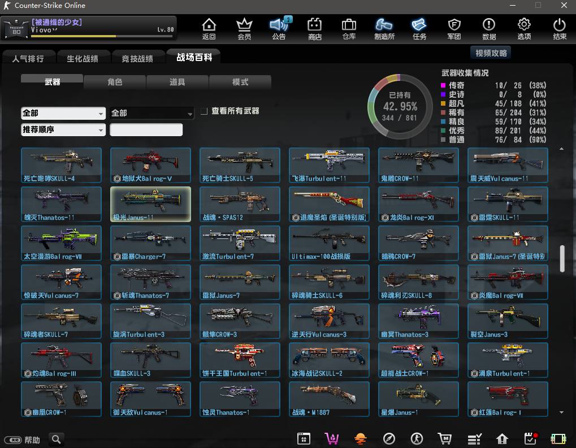Click the 帮助 help button
Image resolution: width=576 pixels, height=448 pixels.
pyautogui.click(x=23, y=440)
